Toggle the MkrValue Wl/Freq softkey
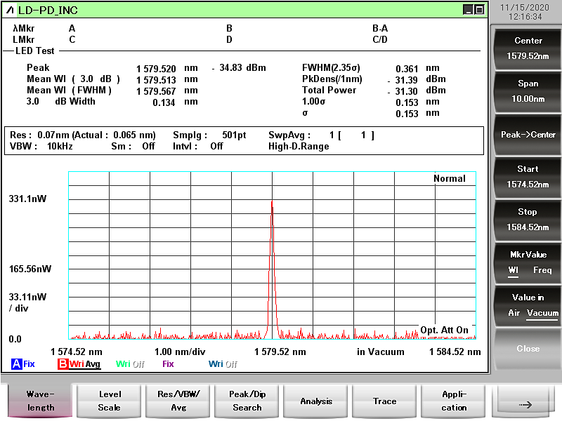 (528, 262)
